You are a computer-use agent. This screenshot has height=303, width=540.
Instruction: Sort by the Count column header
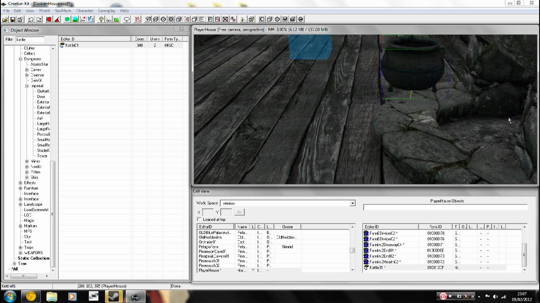tap(139, 39)
